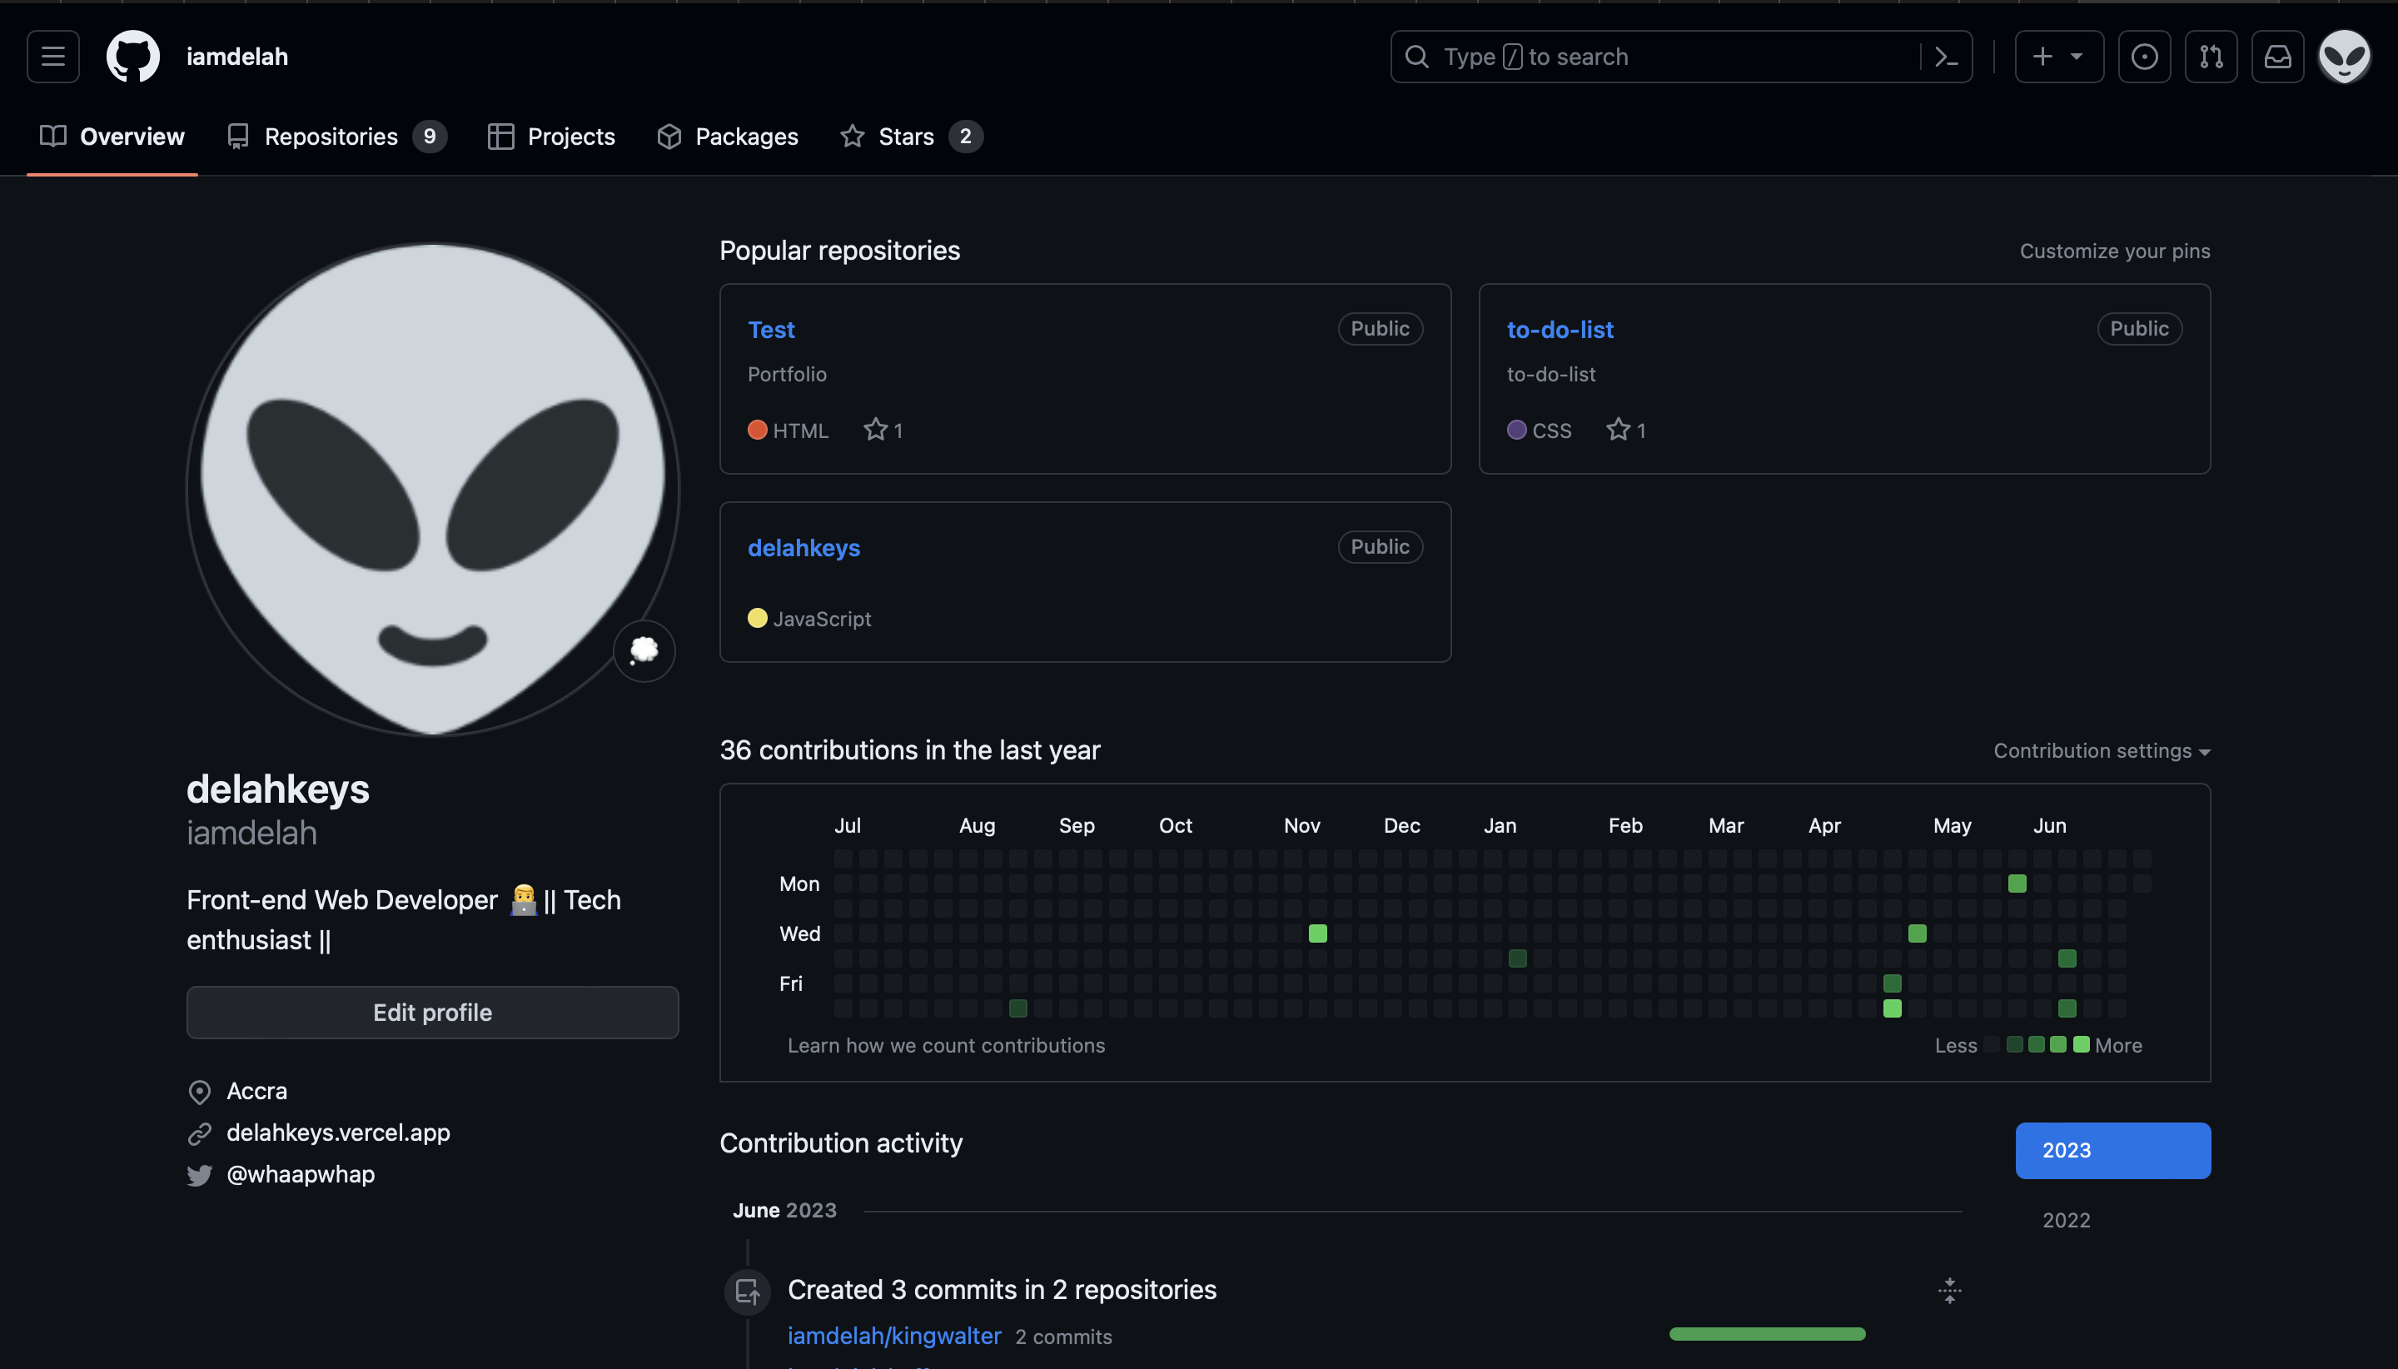Click the Twitter bird icon

click(x=199, y=1175)
